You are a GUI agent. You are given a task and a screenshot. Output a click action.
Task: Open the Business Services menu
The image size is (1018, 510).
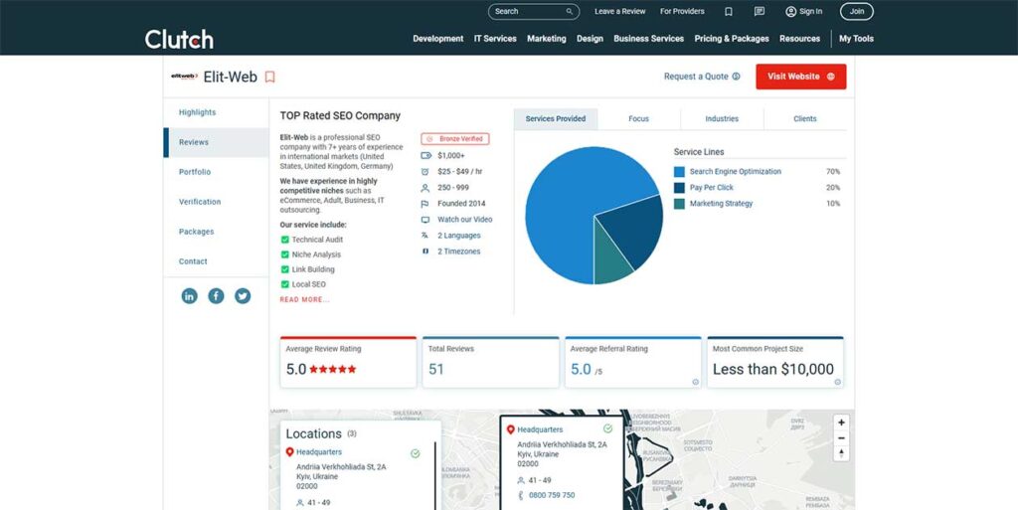648,39
